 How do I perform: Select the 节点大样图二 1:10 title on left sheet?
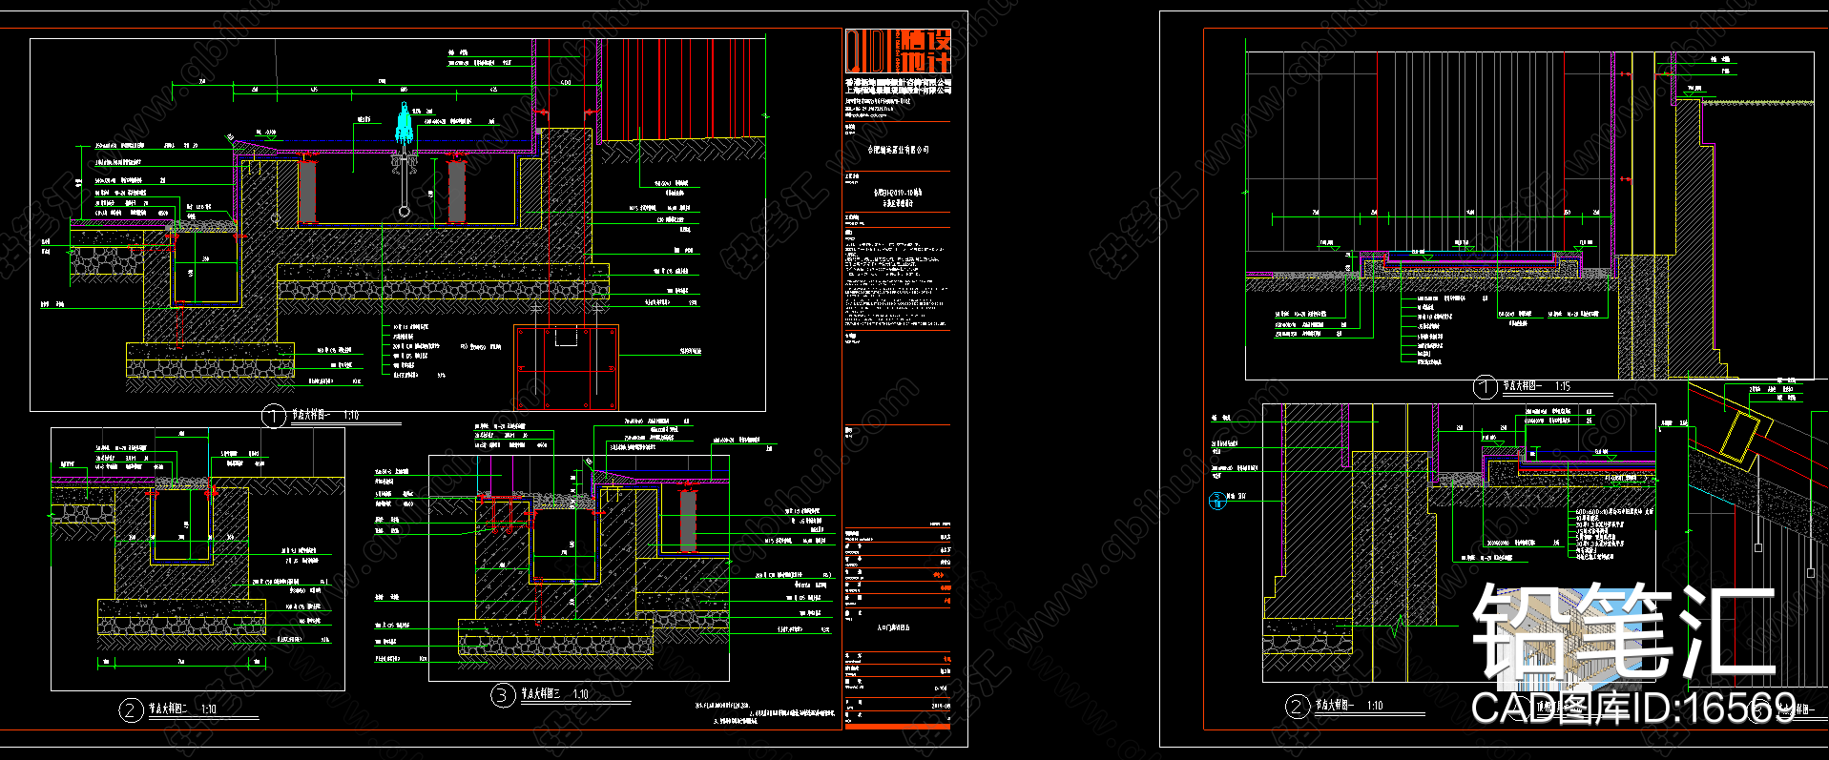(x=183, y=709)
